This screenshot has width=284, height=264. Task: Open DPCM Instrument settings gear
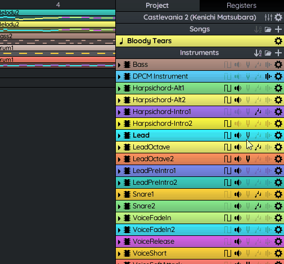click(x=278, y=76)
